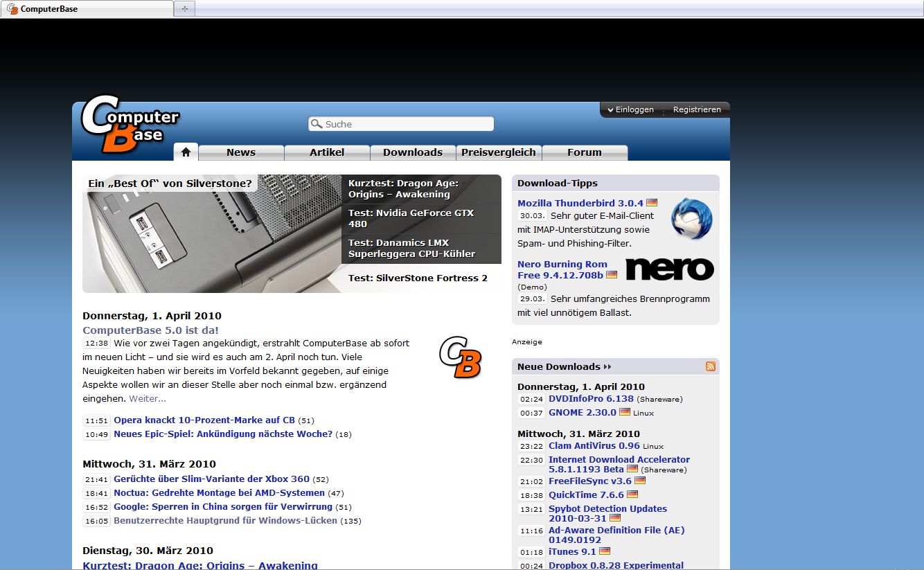The image size is (924, 570).
Task: Open the ComputerBase 5.0 ist da! headline
Action: (x=150, y=330)
